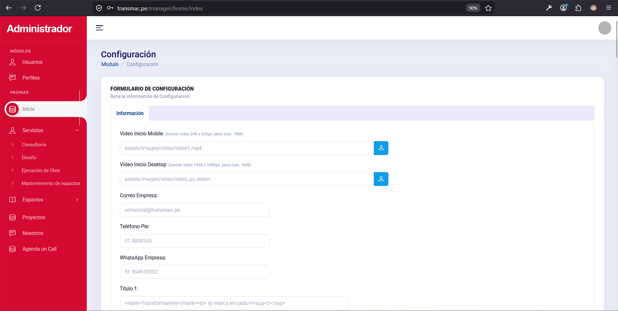Click the browser address bar URL
The height and width of the screenshot is (311, 618).
click(160, 8)
